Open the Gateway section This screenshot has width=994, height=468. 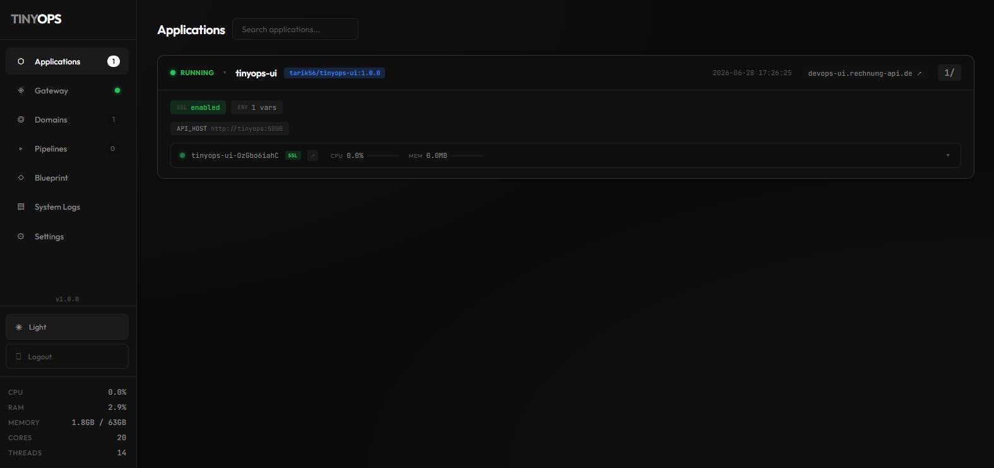point(67,90)
